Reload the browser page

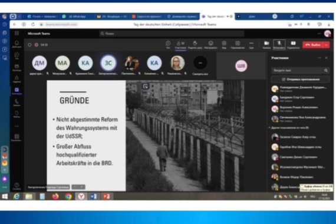pos(33,24)
